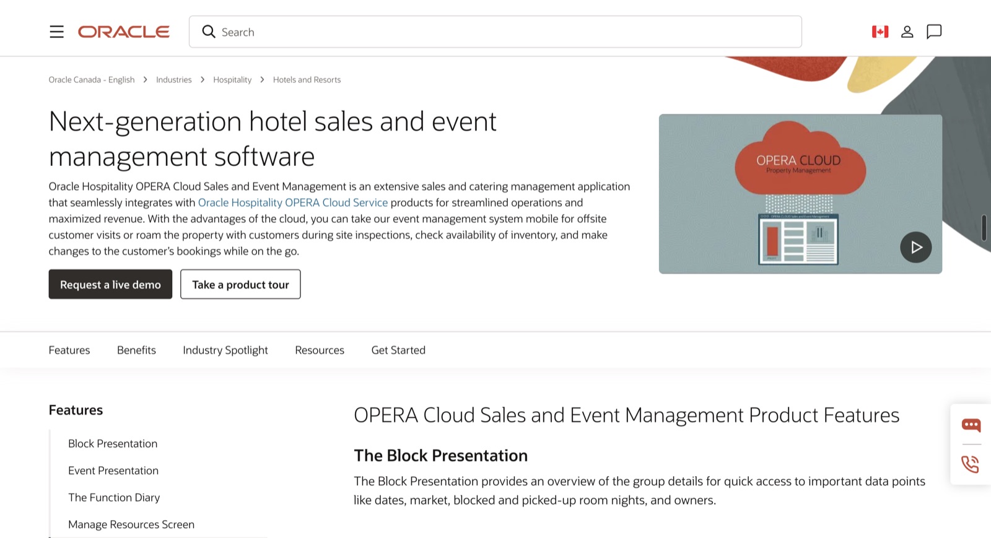Follow Oracle Hospitality OPERA Cloud Service link
991x538 pixels.
pyautogui.click(x=293, y=202)
